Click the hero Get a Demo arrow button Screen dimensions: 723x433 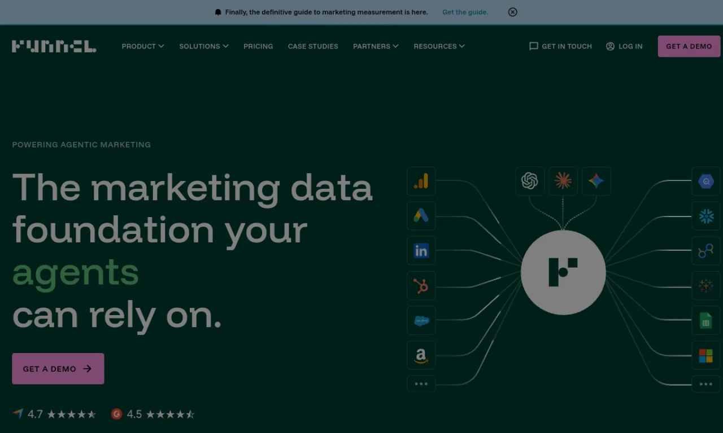pyautogui.click(x=58, y=369)
